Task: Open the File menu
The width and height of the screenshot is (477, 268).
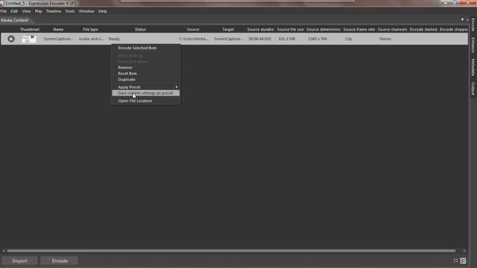Action: (x=4, y=11)
